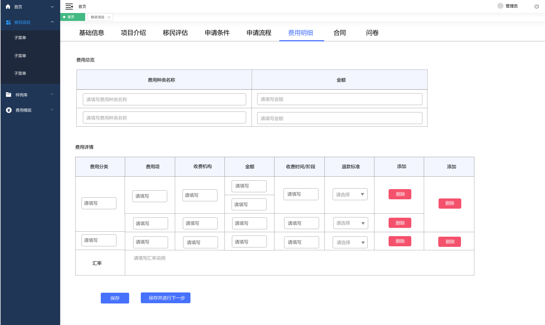Click the 费用模版 yen icon
This screenshot has width=545, height=325.
pos(9,110)
